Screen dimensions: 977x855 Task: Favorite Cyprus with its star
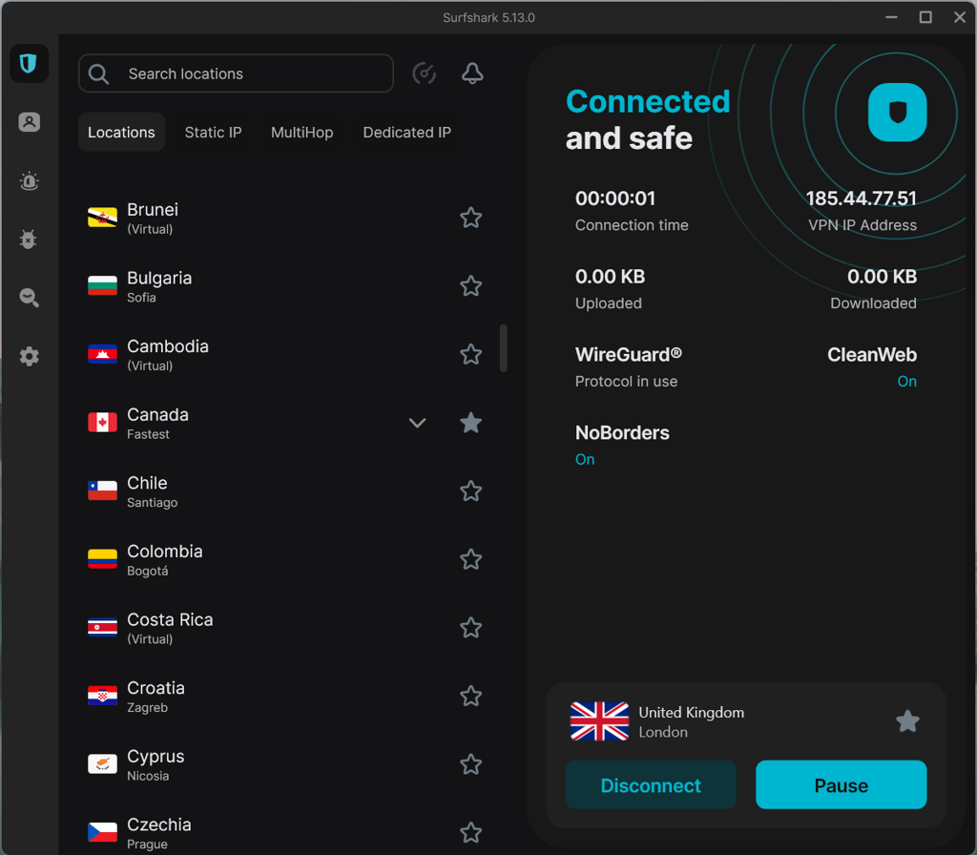471,764
